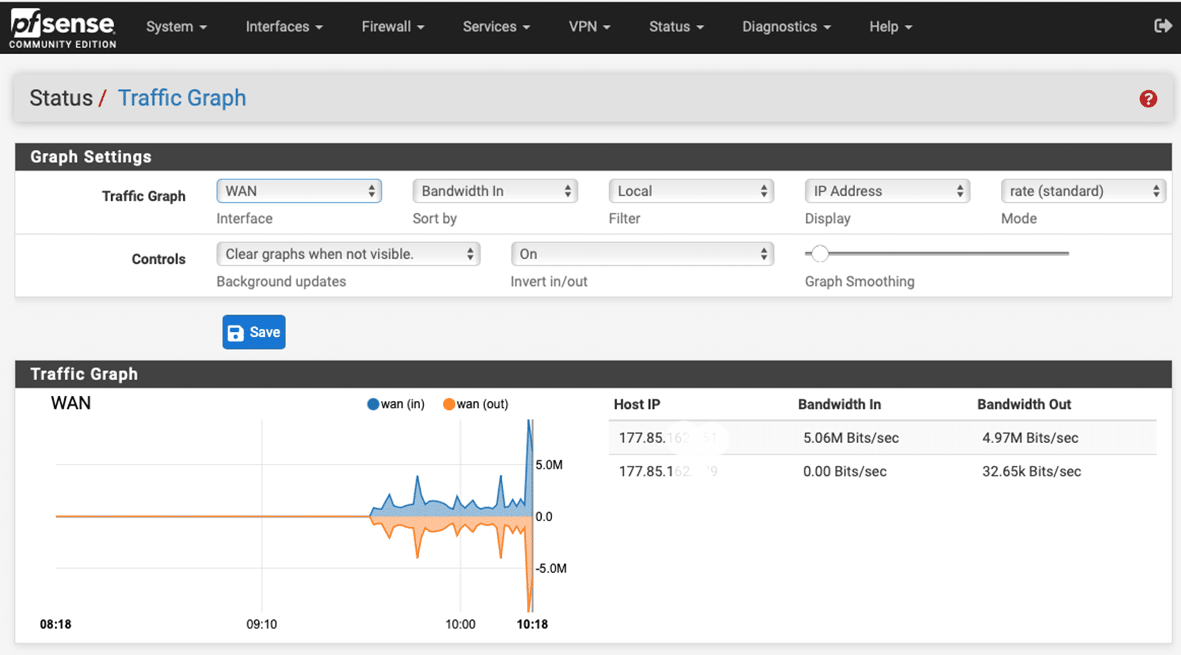
Task: Open the Services menu
Action: tap(496, 27)
